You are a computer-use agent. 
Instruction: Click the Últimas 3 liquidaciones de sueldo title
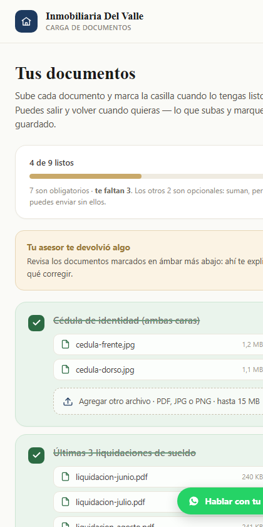click(x=125, y=453)
